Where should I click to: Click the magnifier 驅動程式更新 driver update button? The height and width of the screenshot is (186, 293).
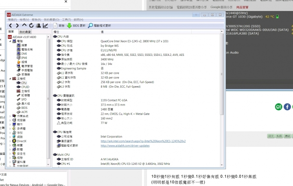[x=99, y=25]
